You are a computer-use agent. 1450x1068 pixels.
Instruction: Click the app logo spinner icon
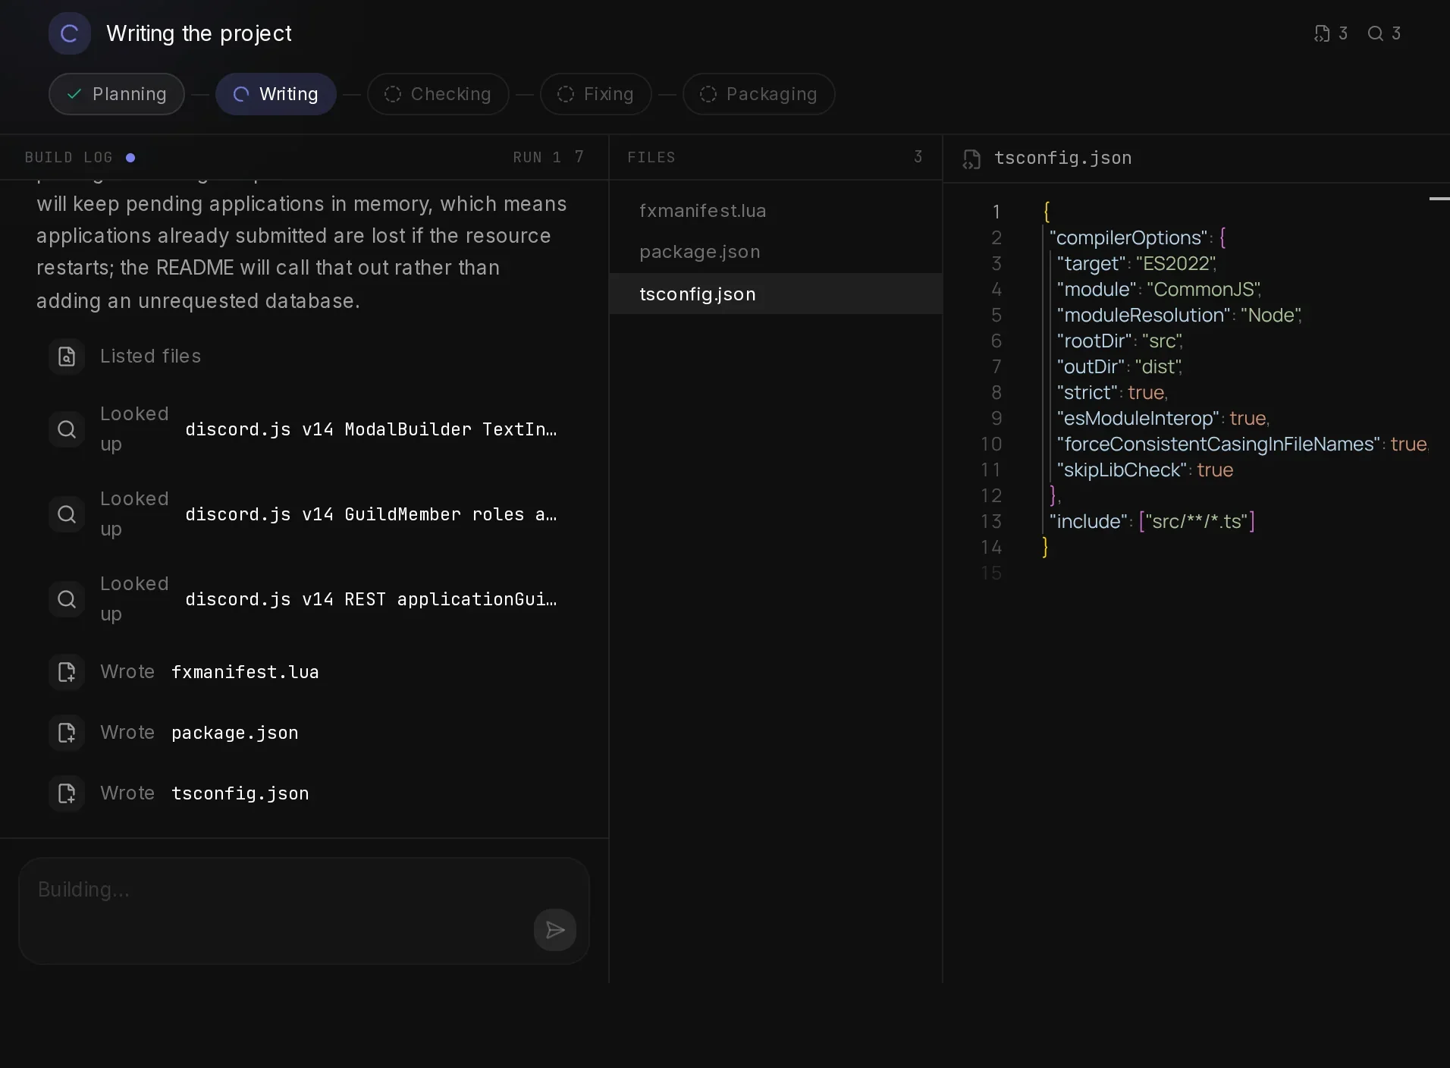point(69,33)
